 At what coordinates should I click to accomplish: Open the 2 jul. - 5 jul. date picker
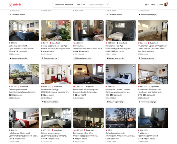coord(81,5)
